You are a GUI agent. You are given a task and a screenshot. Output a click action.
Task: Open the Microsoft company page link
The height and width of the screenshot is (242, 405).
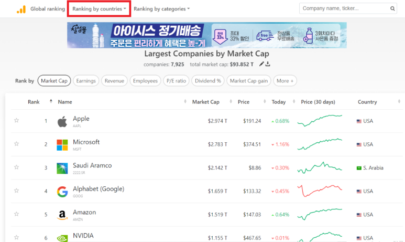coord(86,142)
